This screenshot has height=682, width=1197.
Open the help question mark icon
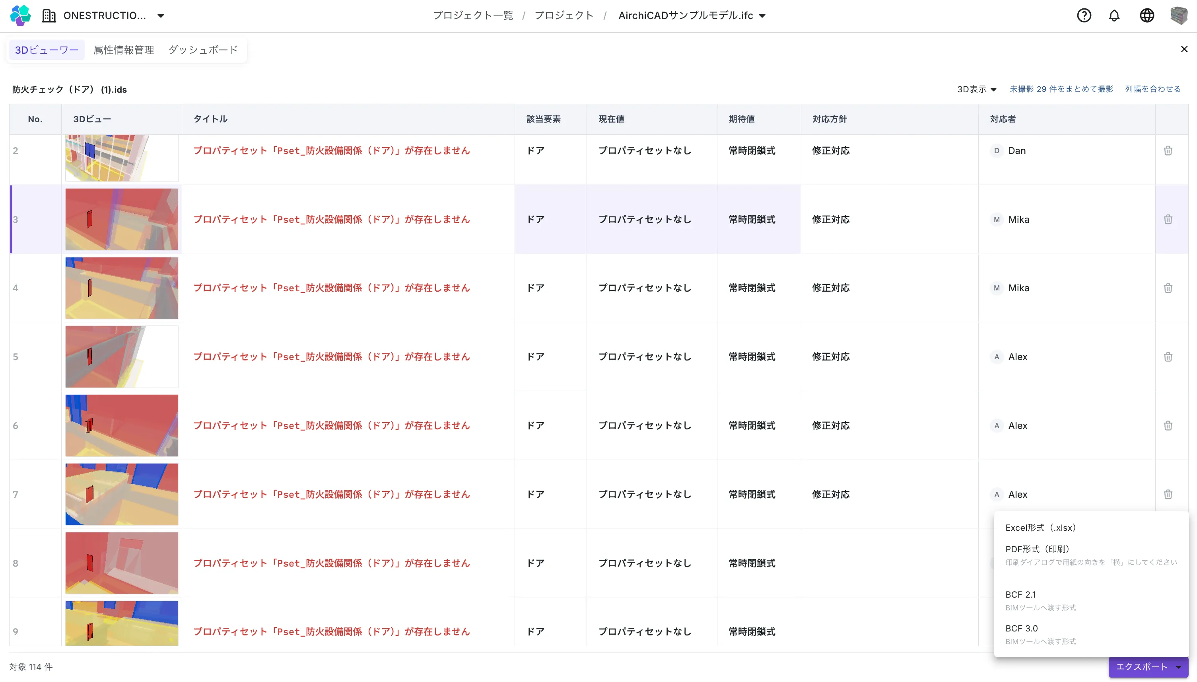pyautogui.click(x=1084, y=16)
